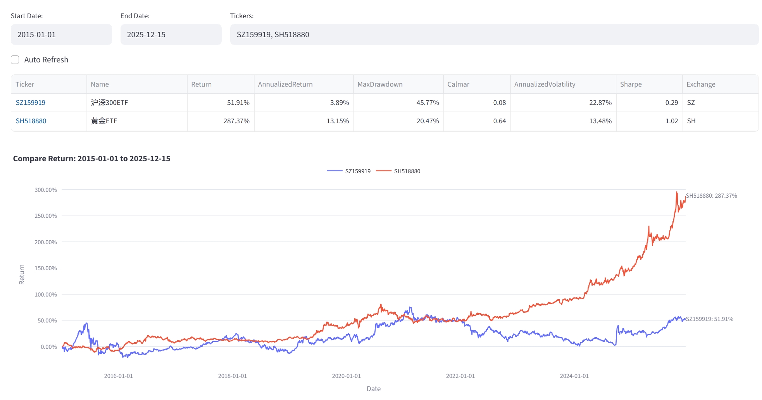Sort by AnnualizedVolatility column header

(545, 84)
